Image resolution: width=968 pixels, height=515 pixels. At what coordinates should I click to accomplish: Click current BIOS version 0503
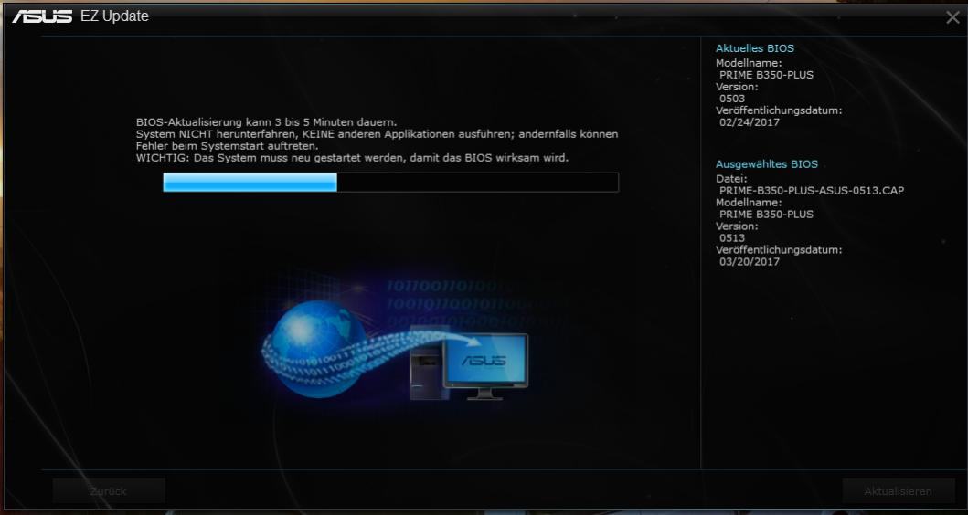pos(732,98)
